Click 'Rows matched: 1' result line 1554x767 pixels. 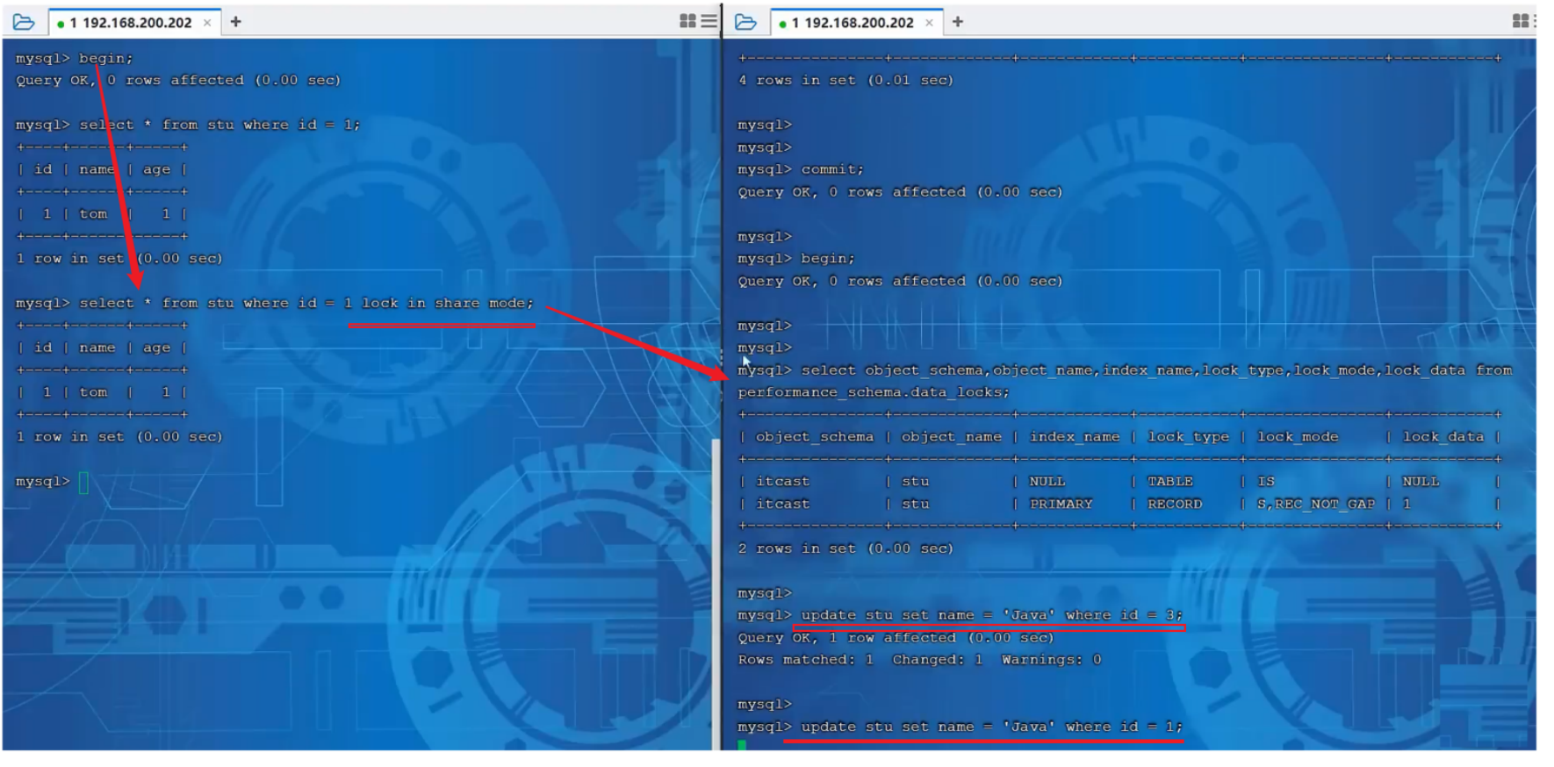click(805, 660)
